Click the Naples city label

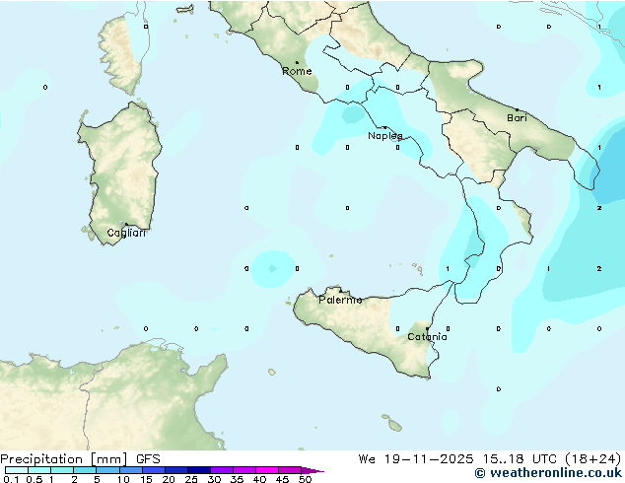(385, 136)
